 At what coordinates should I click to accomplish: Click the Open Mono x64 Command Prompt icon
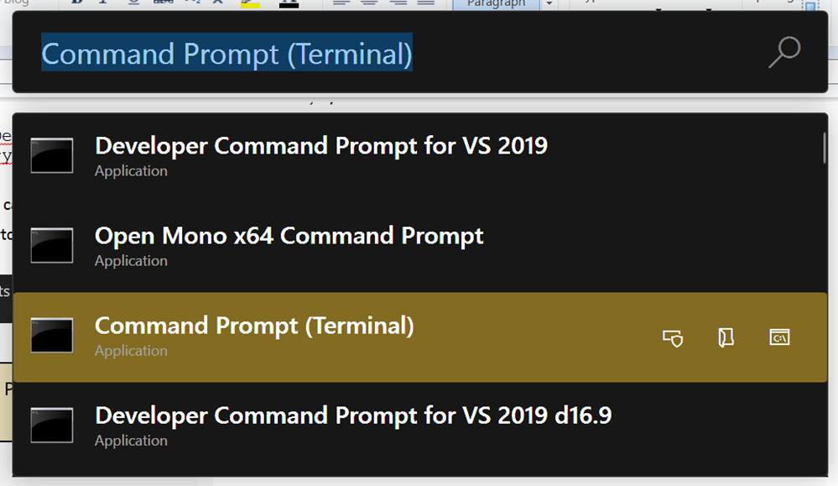(52, 245)
